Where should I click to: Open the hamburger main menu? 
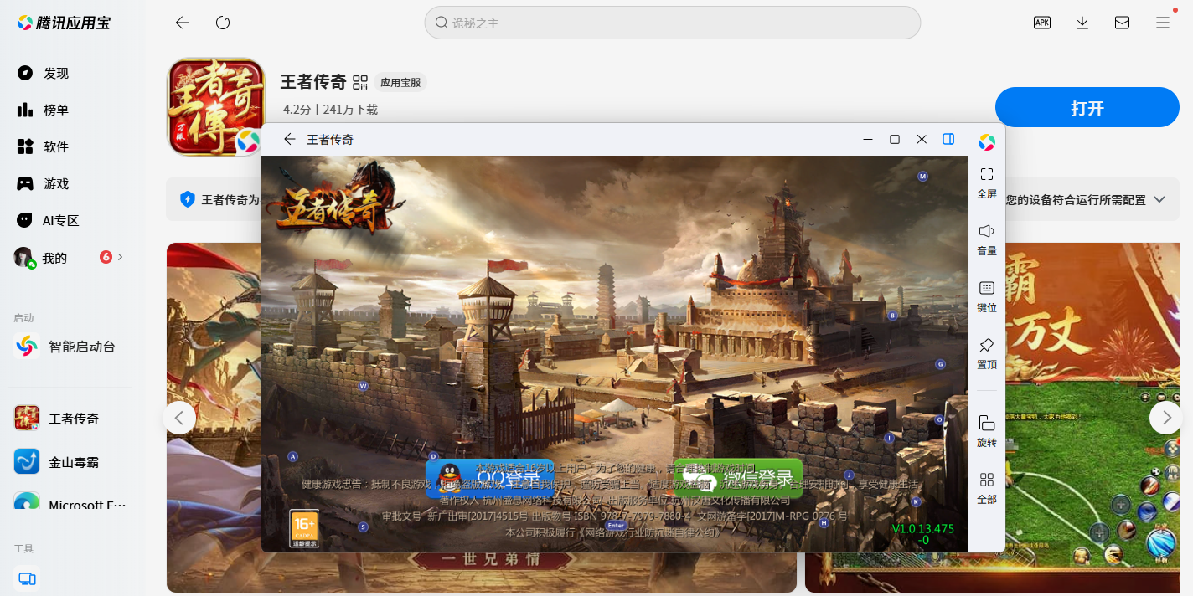1163,23
